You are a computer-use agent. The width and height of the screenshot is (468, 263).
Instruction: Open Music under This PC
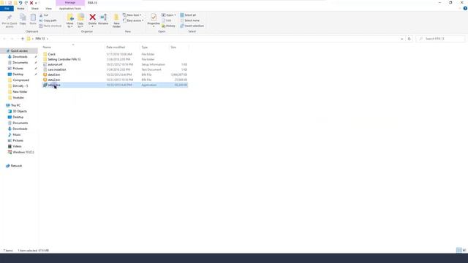[x=16, y=134]
